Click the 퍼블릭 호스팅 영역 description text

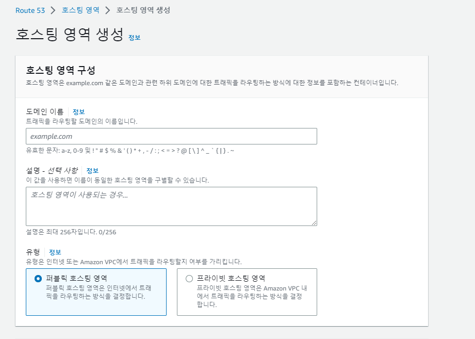click(x=99, y=292)
